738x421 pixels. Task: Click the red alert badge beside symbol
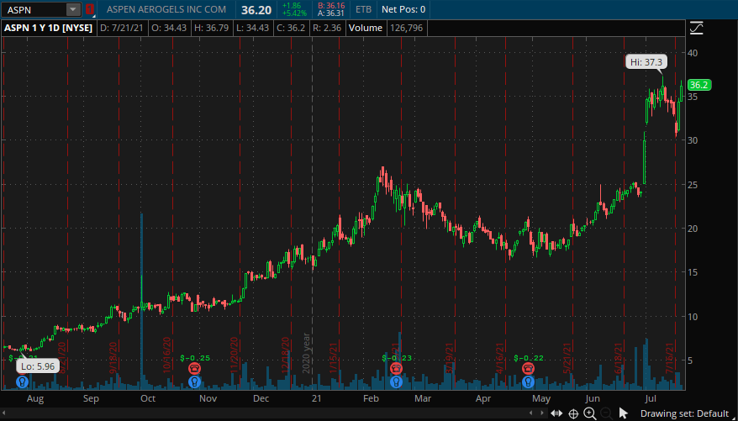[x=89, y=9]
